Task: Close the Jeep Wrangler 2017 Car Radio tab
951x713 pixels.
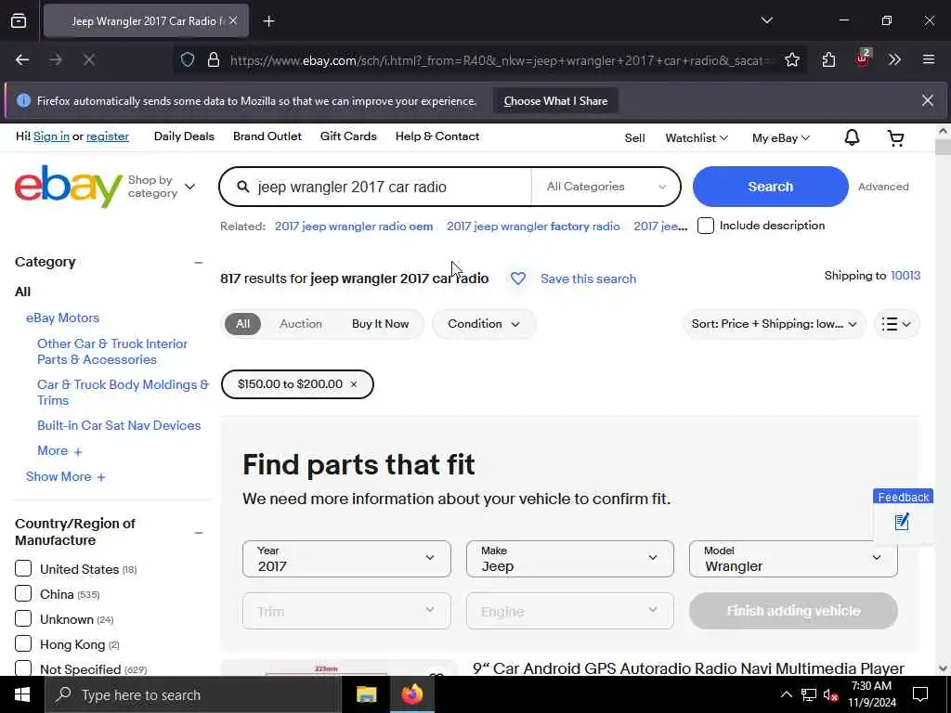Action: [233, 20]
